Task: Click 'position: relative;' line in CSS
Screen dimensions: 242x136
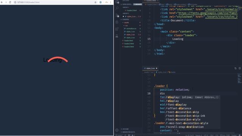Action: tap(175, 90)
